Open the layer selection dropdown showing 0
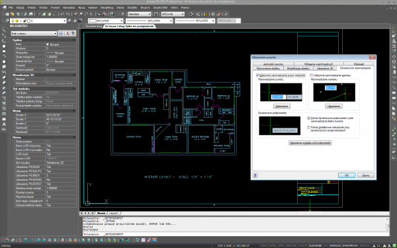This screenshot has width=397, height=248. click(x=38, y=21)
